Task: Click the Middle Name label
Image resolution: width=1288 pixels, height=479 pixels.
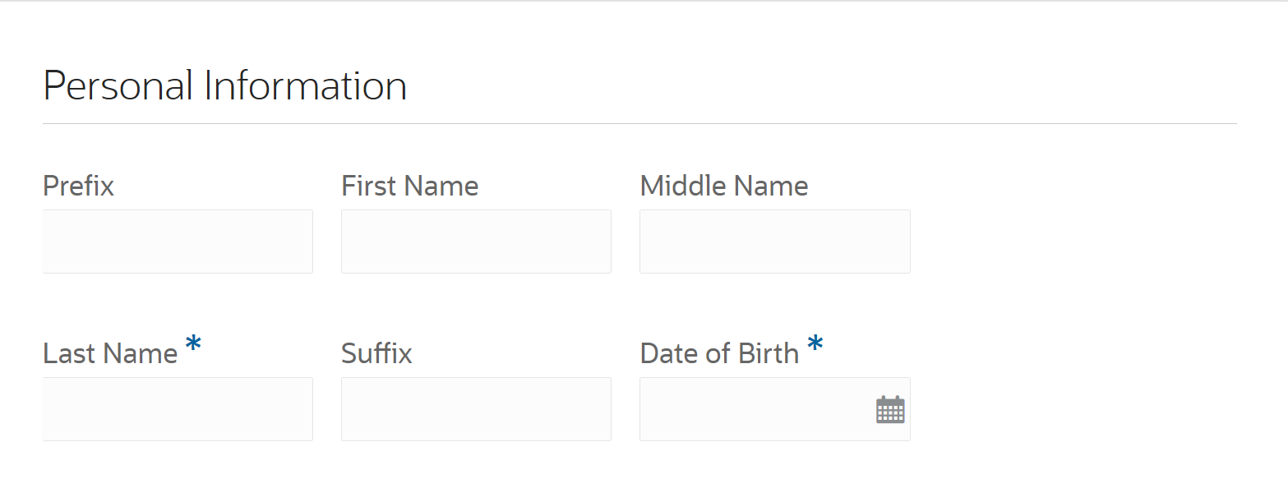Action: click(x=723, y=186)
